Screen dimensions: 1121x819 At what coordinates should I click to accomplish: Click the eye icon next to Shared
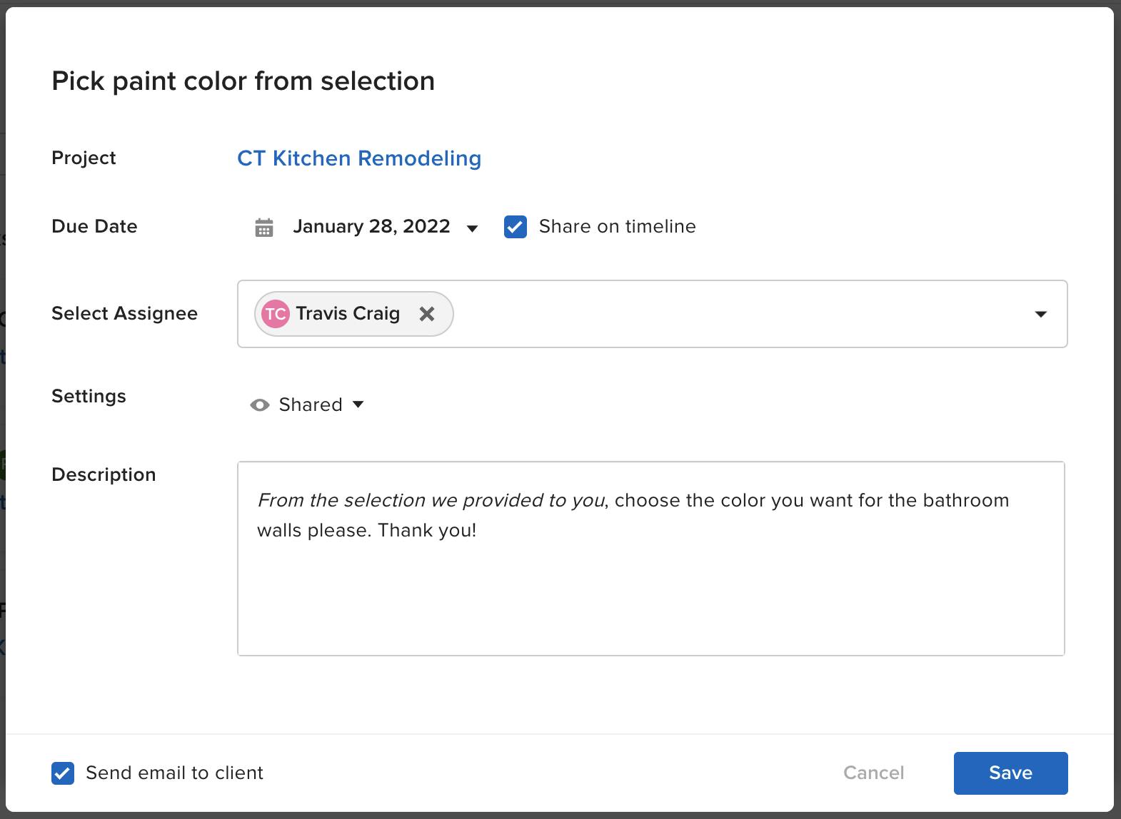[x=260, y=405]
